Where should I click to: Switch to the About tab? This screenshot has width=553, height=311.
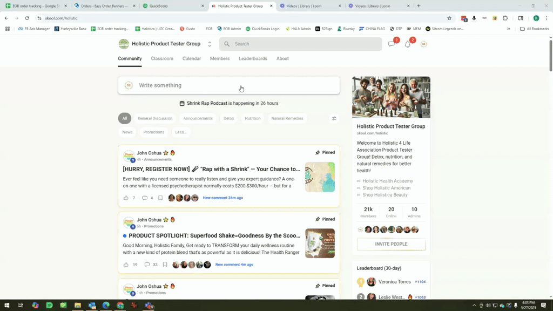pyautogui.click(x=282, y=58)
